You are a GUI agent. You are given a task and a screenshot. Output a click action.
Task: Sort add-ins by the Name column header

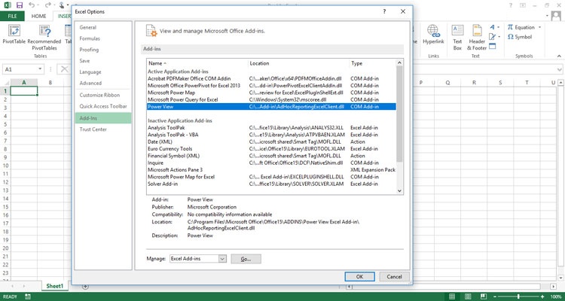point(197,63)
